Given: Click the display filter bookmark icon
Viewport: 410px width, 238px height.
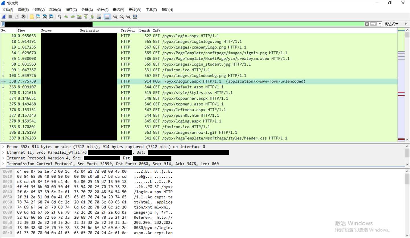Looking at the screenshot, I should pyautogui.click(x=3, y=24).
